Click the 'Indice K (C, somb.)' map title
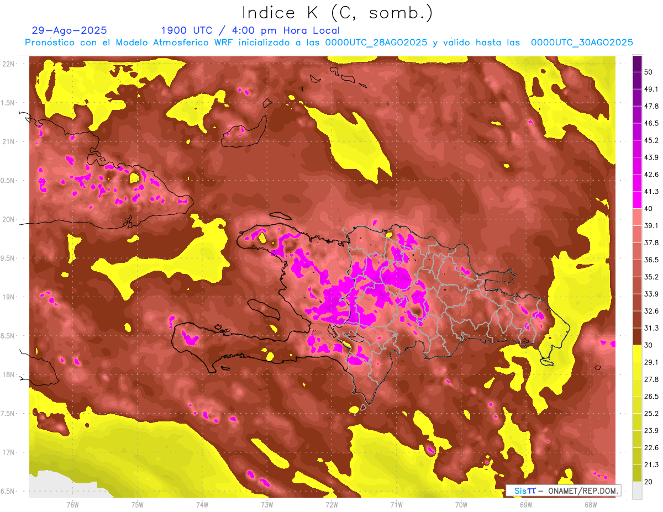The width and height of the screenshot is (663, 512). 338,13
